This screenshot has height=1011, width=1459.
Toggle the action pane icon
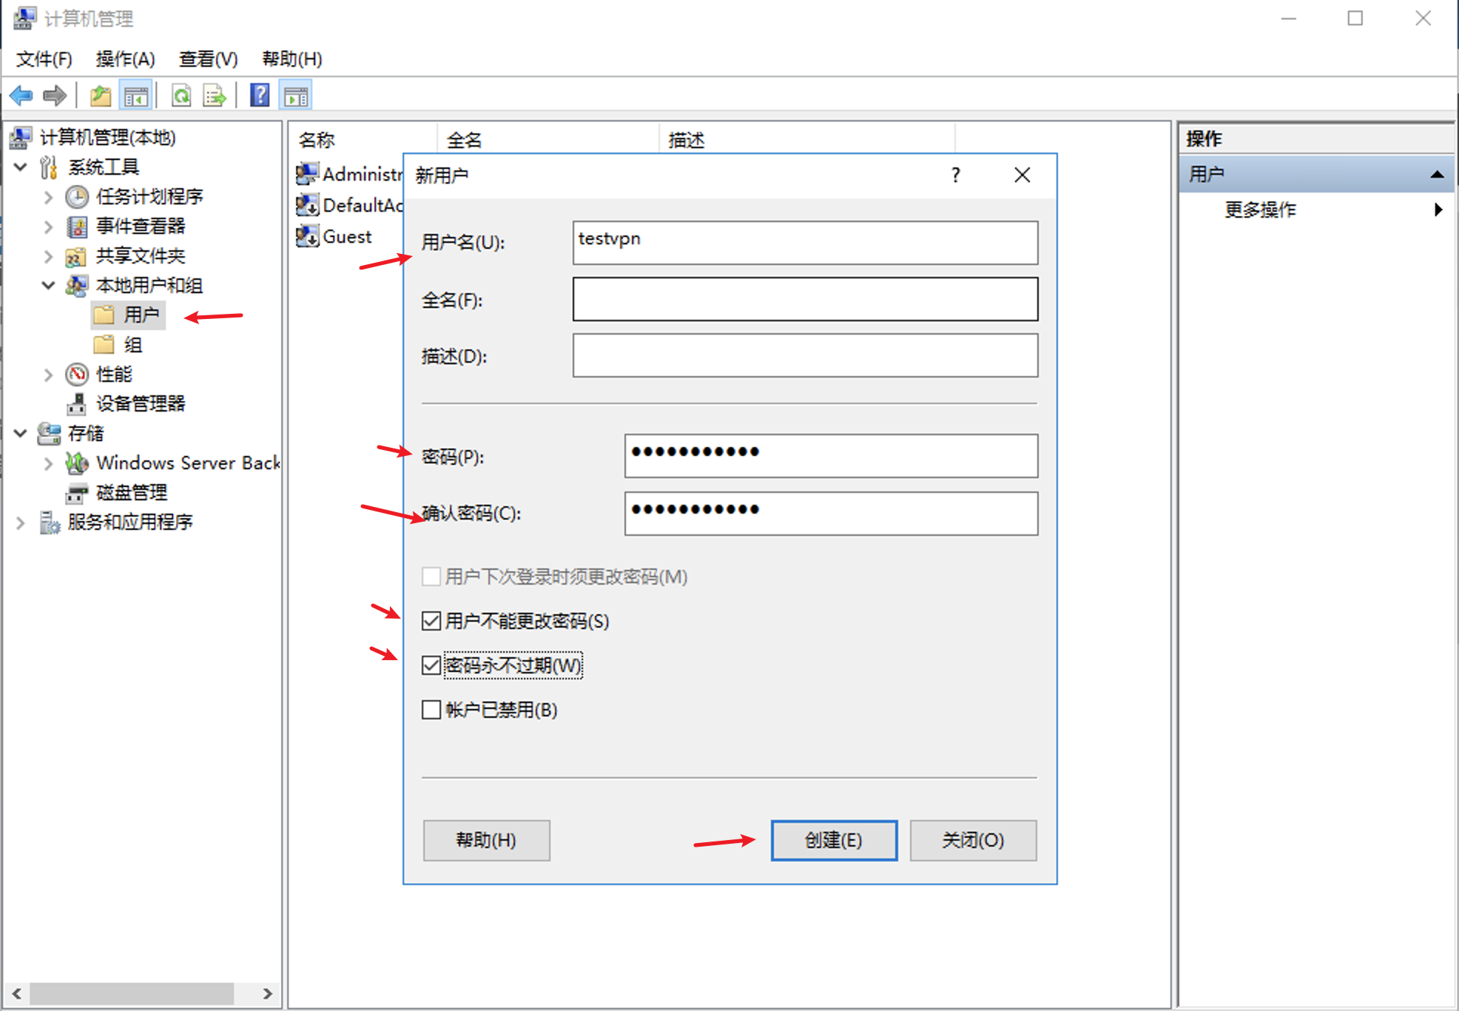[297, 96]
